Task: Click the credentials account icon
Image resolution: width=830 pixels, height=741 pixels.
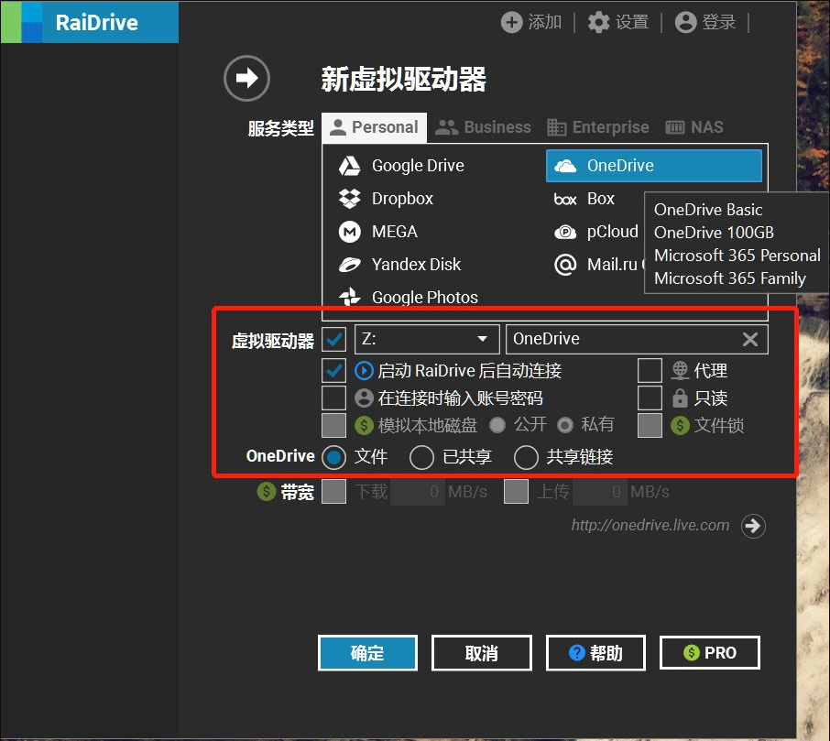Action: (x=364, y=398)
